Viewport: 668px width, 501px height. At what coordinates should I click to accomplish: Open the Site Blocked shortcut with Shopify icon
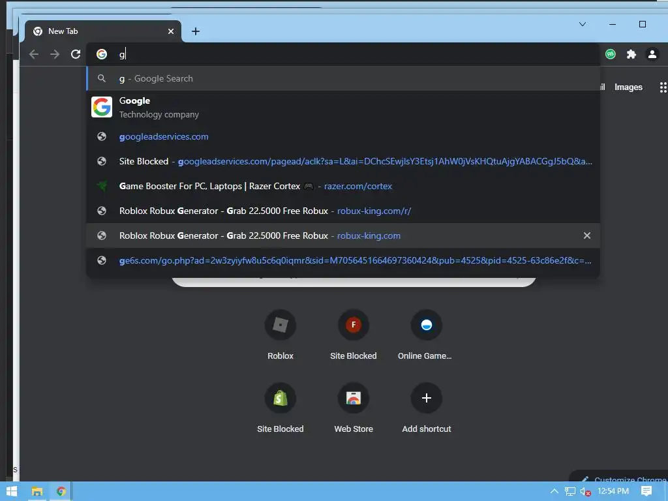281,408
